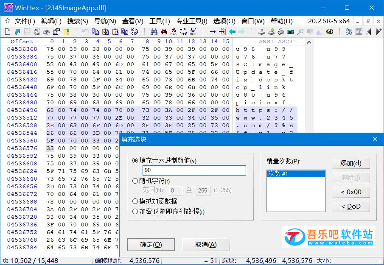
Task: Open the 搜索(S) menu
Action: 78,21
